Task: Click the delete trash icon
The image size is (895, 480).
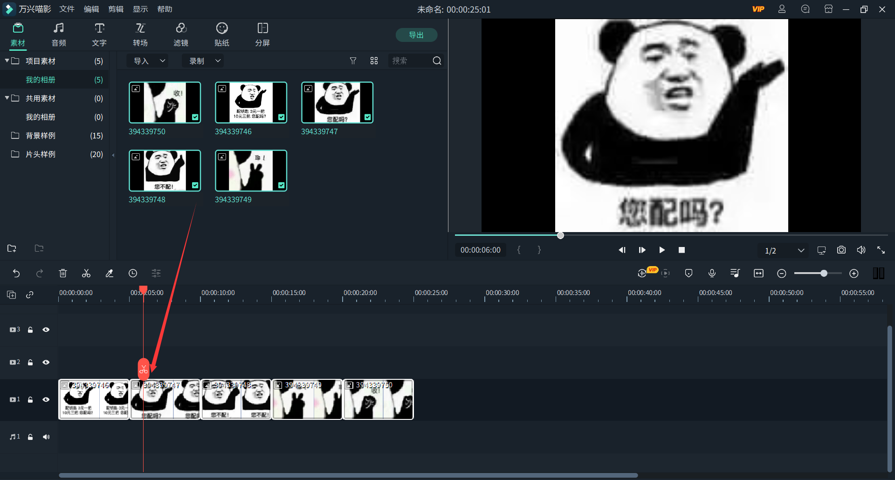Action: point(63,274)
